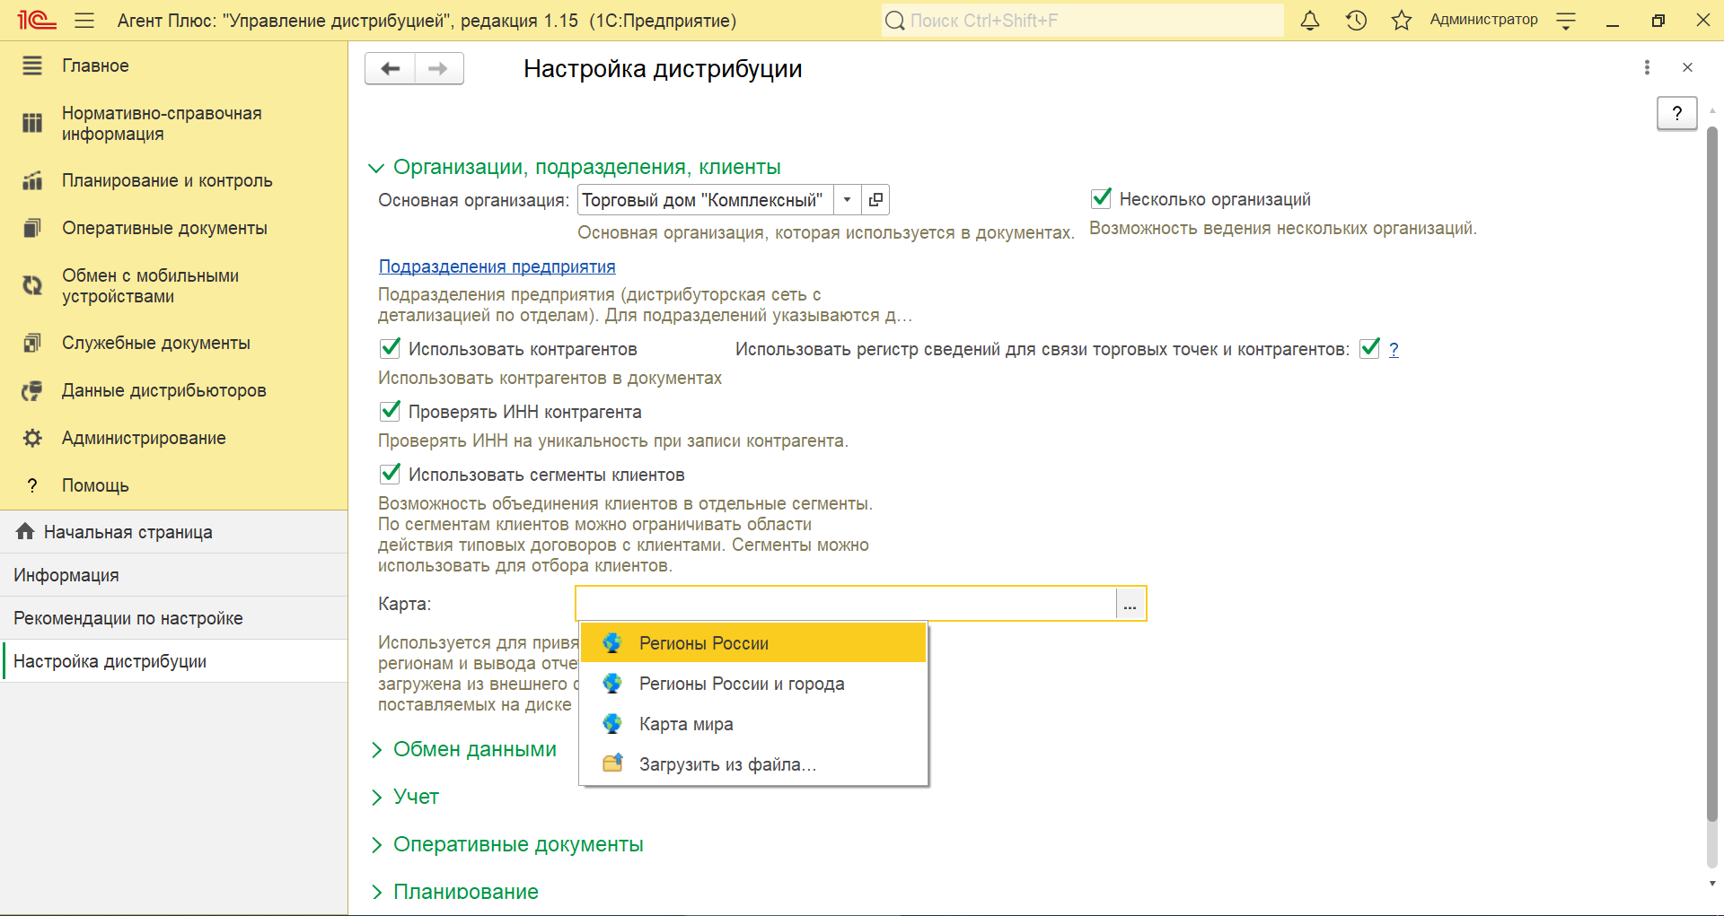Click folder icon of Загрузить из файла

(x=613, y=763)
